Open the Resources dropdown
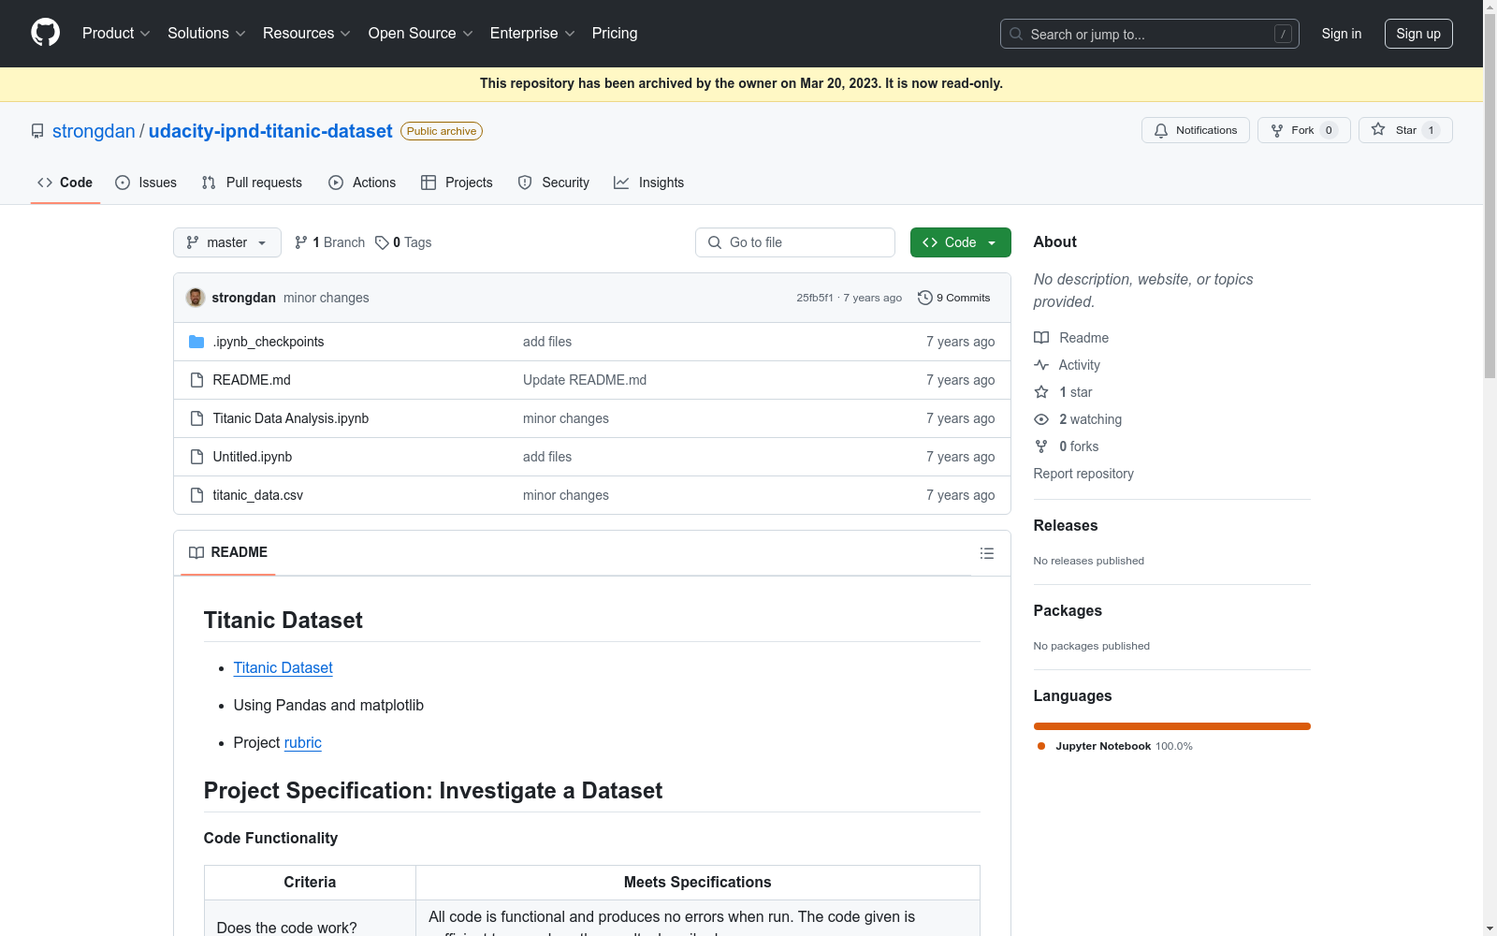 (x=307, y=34)
